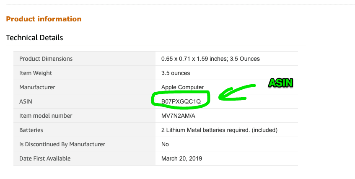Image resolution: width=355 pixels, height=179 pixels.
Task: Click the 3.5 ounces weight value
Action: pyautogui.click(x=176, y=73)
